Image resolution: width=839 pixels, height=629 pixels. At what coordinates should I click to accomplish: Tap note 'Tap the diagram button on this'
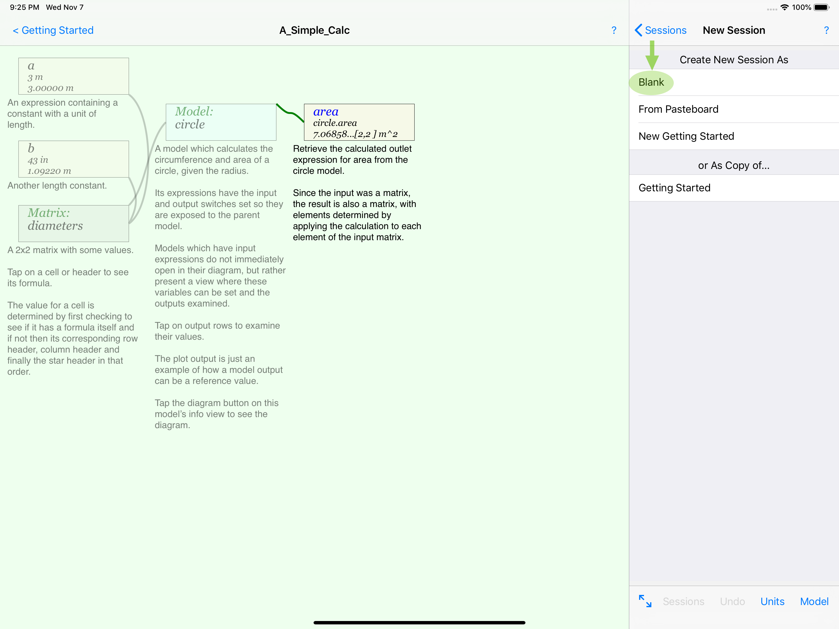(x=217, y=414)
